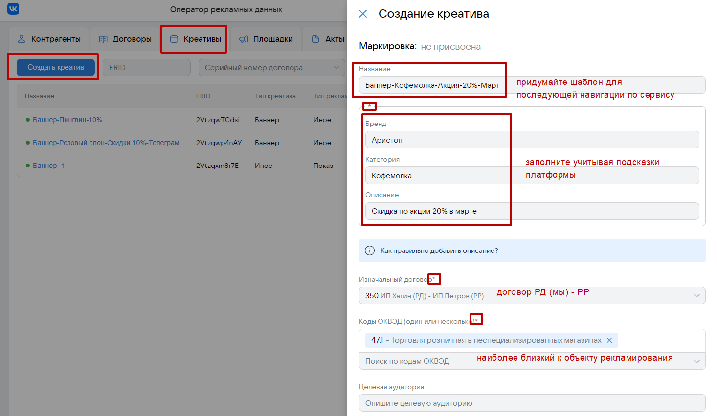Expand the OKVED code search dropdown
717x416 pixels.
(696, 361)
